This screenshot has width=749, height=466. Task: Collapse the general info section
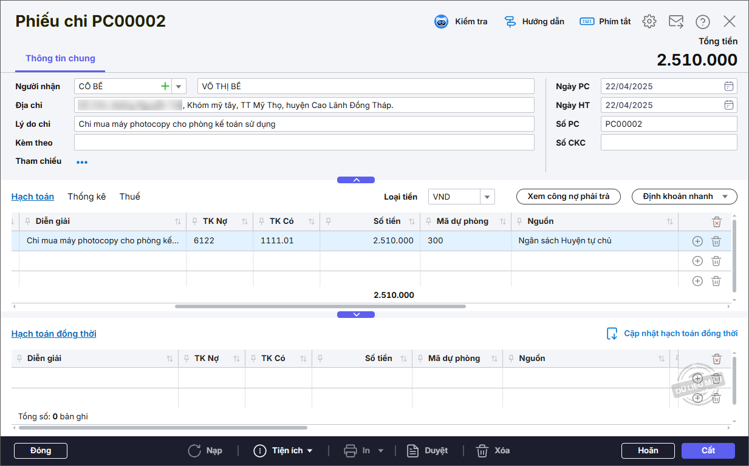[x=356, y=180]
